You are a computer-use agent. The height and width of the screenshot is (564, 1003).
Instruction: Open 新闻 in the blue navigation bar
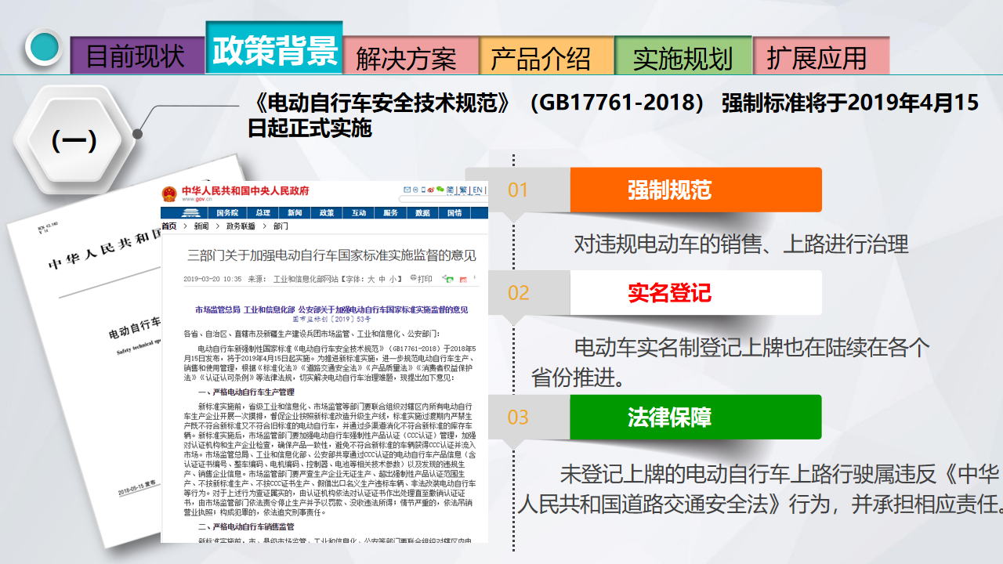[295, 213]
